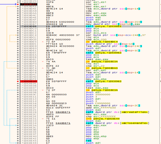
Task: Toggle breakpoint bullet beside address 71DE8DF4
Action: [18, 68]
